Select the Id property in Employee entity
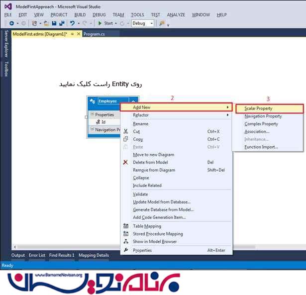 pyautogui.click(x=103, y=122)
